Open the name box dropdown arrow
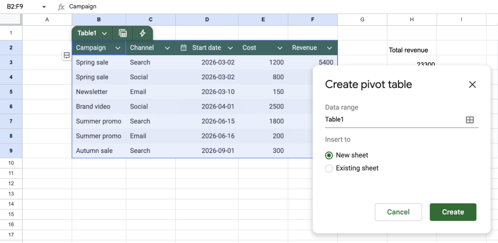The height and width of the screenshot is (243, 498). pos(44,7)
